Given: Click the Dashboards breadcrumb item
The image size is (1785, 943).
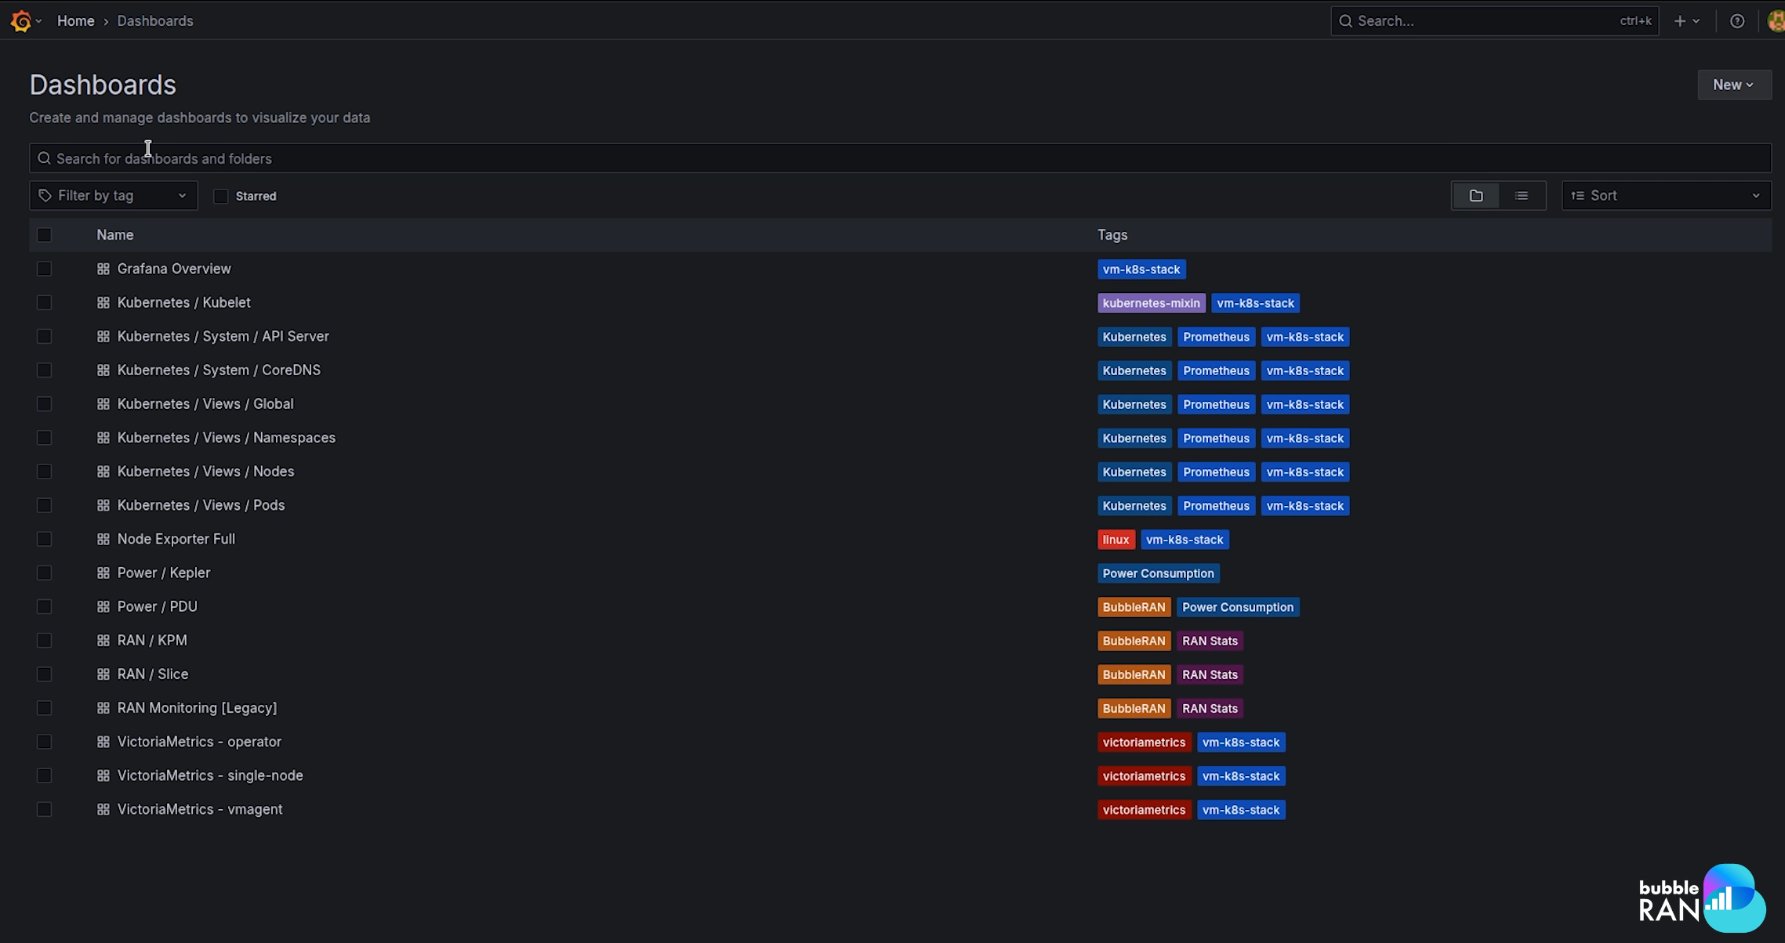Looking at the screenshot, I should [155, 21].
